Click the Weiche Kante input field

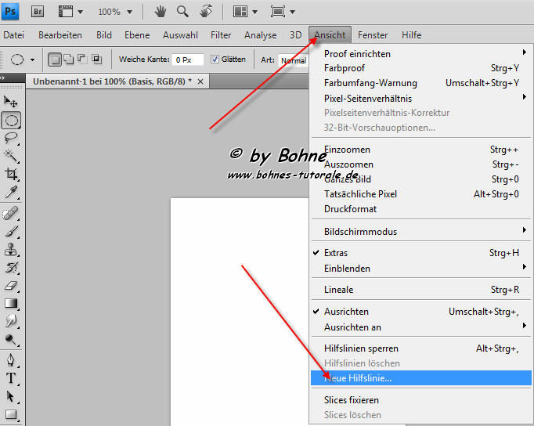click(x=188, y=60)
